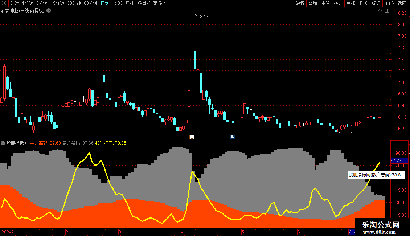Select the 60分钟 period tab
This screenshot has width=410, height=236.
click(90, 3)
